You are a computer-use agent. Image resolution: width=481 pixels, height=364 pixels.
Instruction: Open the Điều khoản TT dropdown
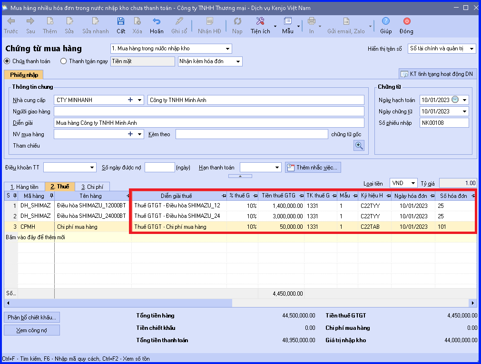92,168
